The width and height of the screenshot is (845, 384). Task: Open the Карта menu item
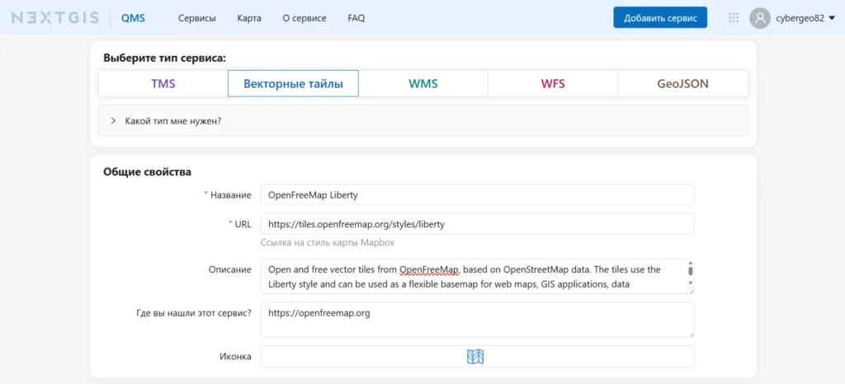tap(249, 18)
